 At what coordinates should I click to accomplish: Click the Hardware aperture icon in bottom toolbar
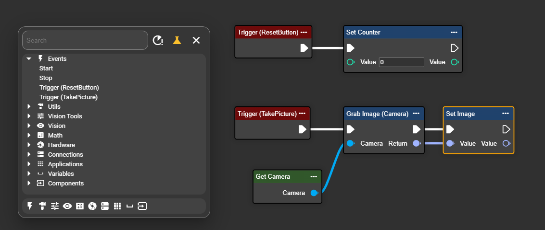point(92,206)
